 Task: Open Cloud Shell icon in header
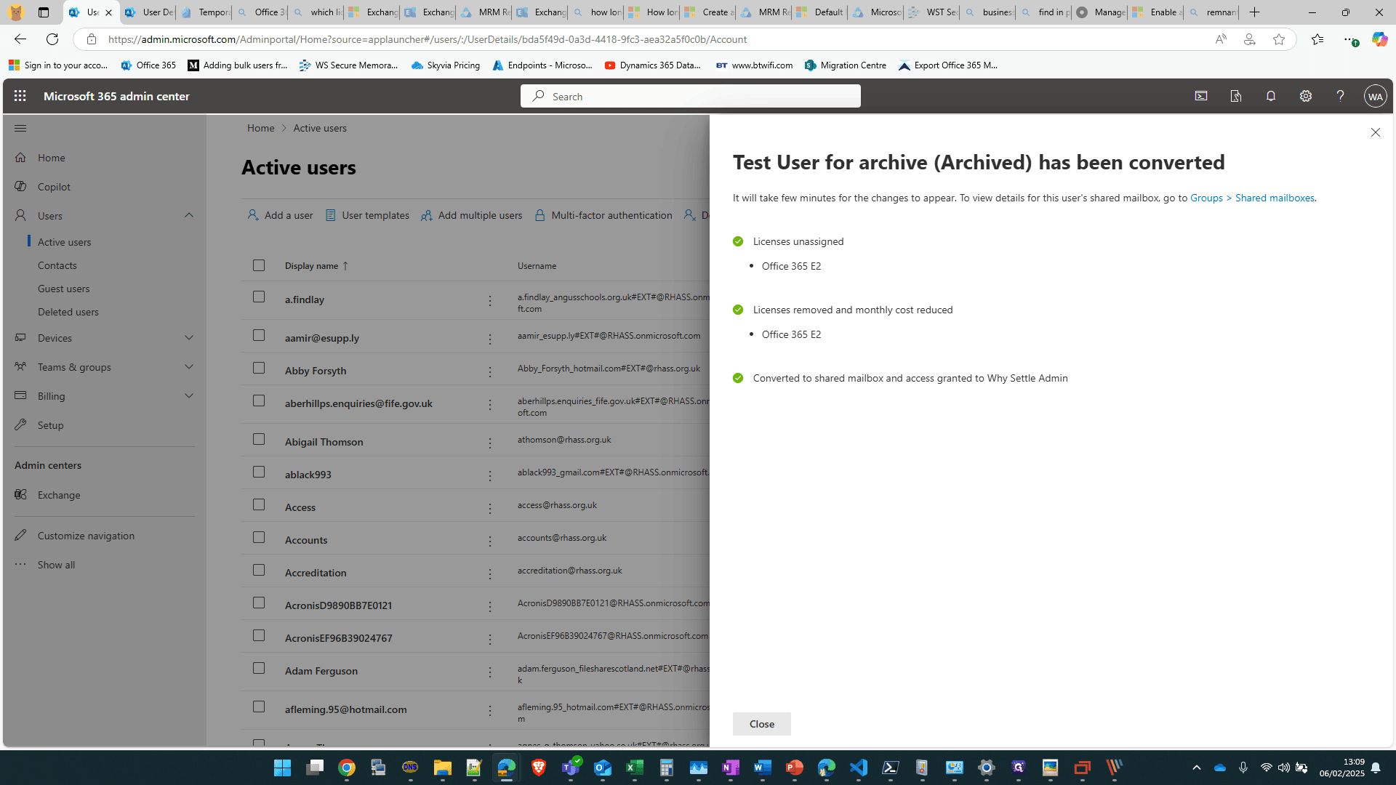pyautogui.click(x=1201, y=96)
